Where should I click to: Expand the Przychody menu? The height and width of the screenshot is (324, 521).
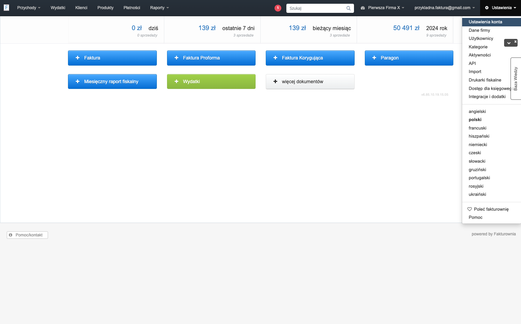(x=29, y=8)
